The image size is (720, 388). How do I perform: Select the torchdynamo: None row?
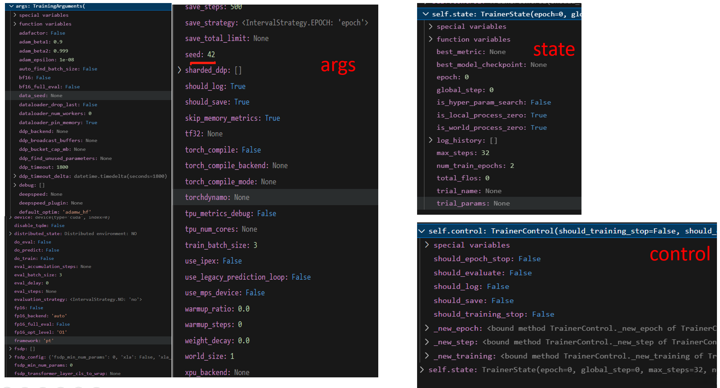[217, 197]
